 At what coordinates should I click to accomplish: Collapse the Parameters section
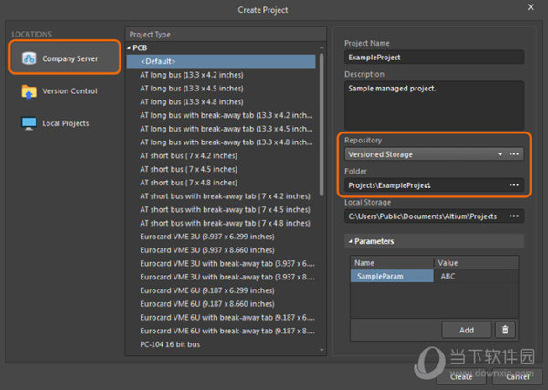point(350,241)
